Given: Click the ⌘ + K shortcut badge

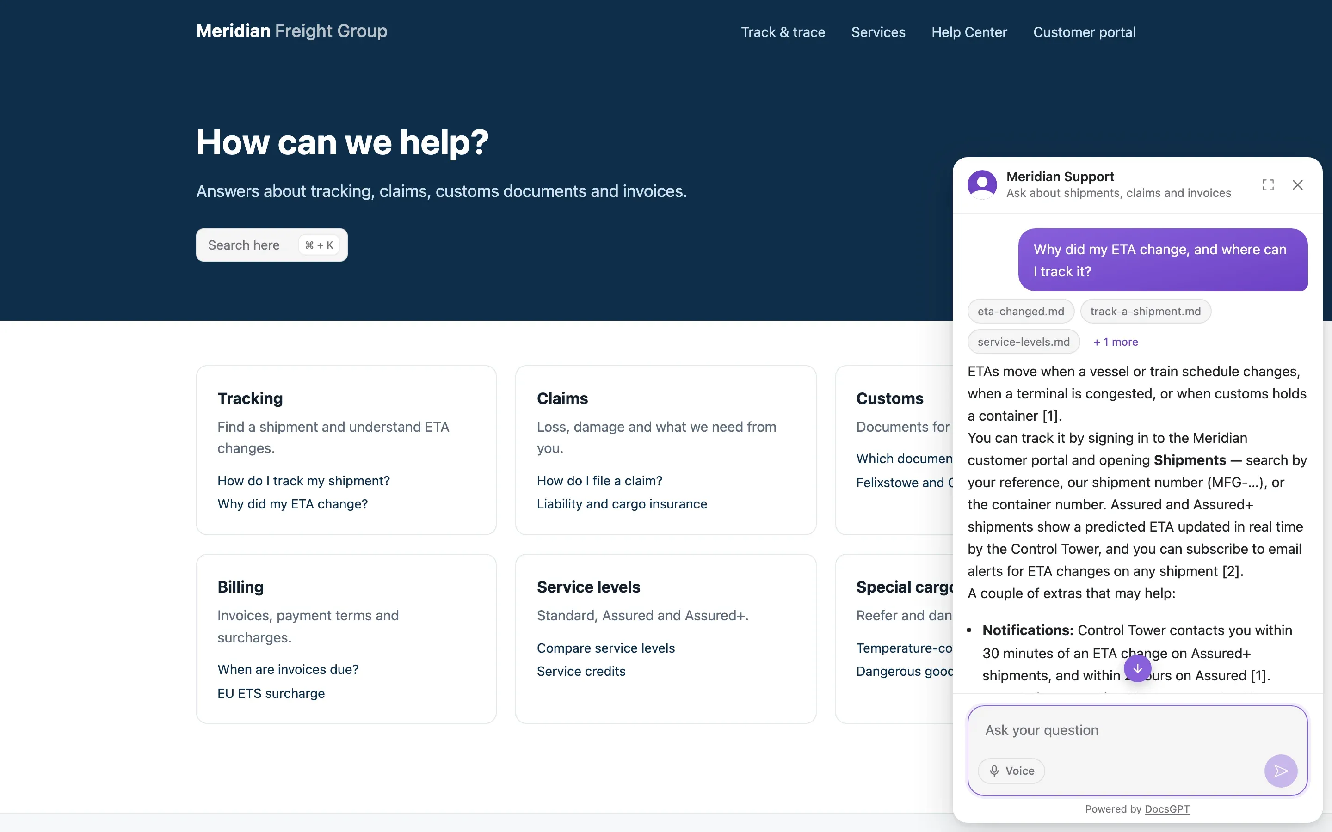Looking at the screenshot, I should point(319,245).
